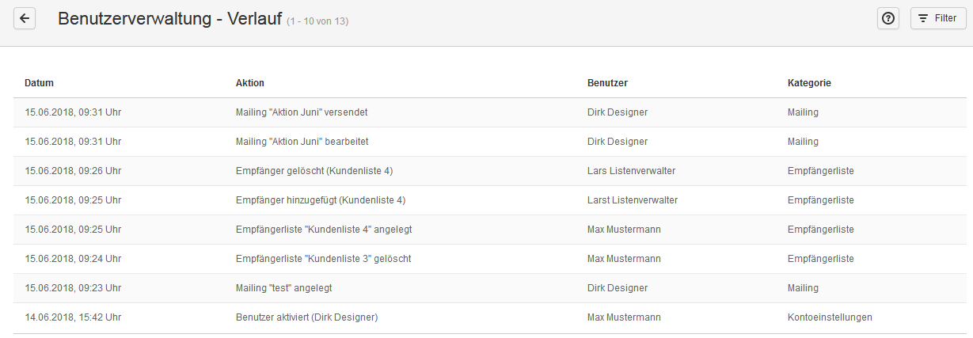Click user name Larst Listenverwalter
The width and height of the screenshot is (973, 338).
point(633,200)
